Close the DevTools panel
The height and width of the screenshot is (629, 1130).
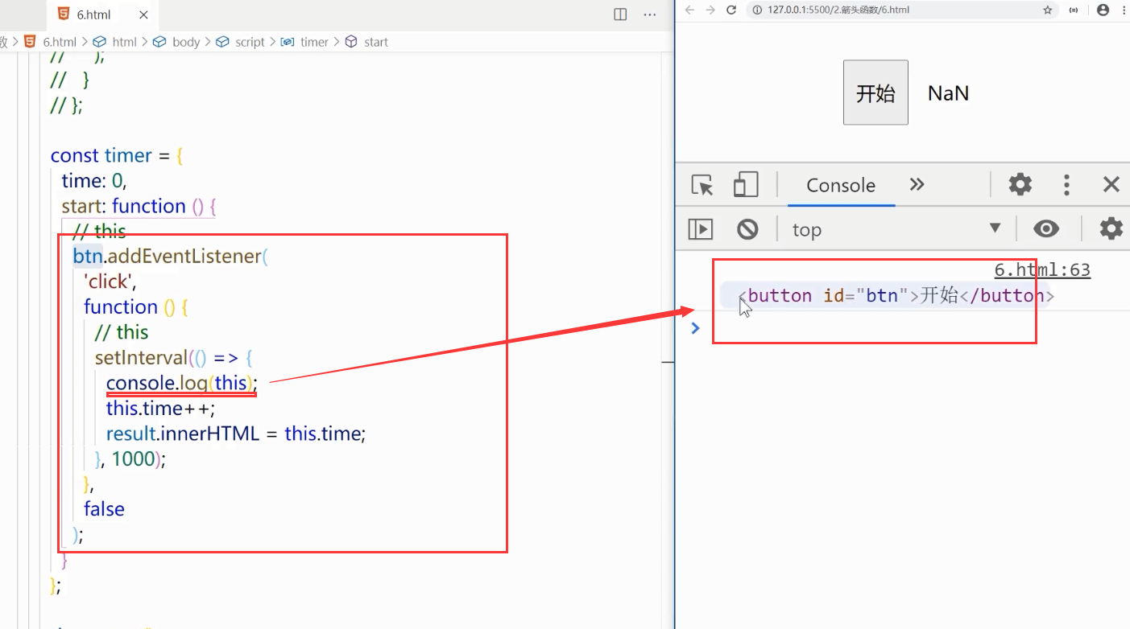[x=1111, y=185]
